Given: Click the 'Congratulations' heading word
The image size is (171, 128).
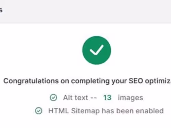Looking at the screenshot, I should [31, 81].
